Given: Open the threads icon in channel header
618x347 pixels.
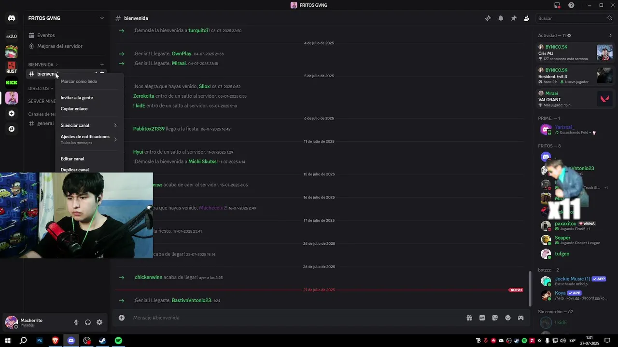Looking at the screenshot, I should 488,18.
